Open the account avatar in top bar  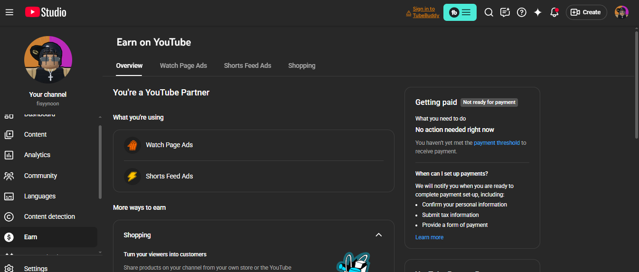[x=621, y=12]
